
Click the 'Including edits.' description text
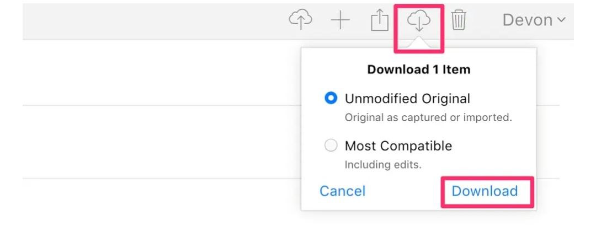coord(383,165)
